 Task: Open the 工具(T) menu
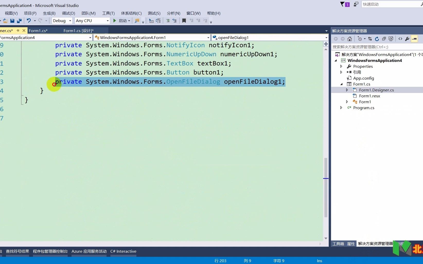[x=108, y=13]
